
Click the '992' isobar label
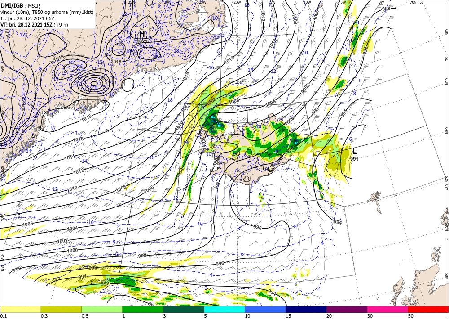[x=105, y=284]
